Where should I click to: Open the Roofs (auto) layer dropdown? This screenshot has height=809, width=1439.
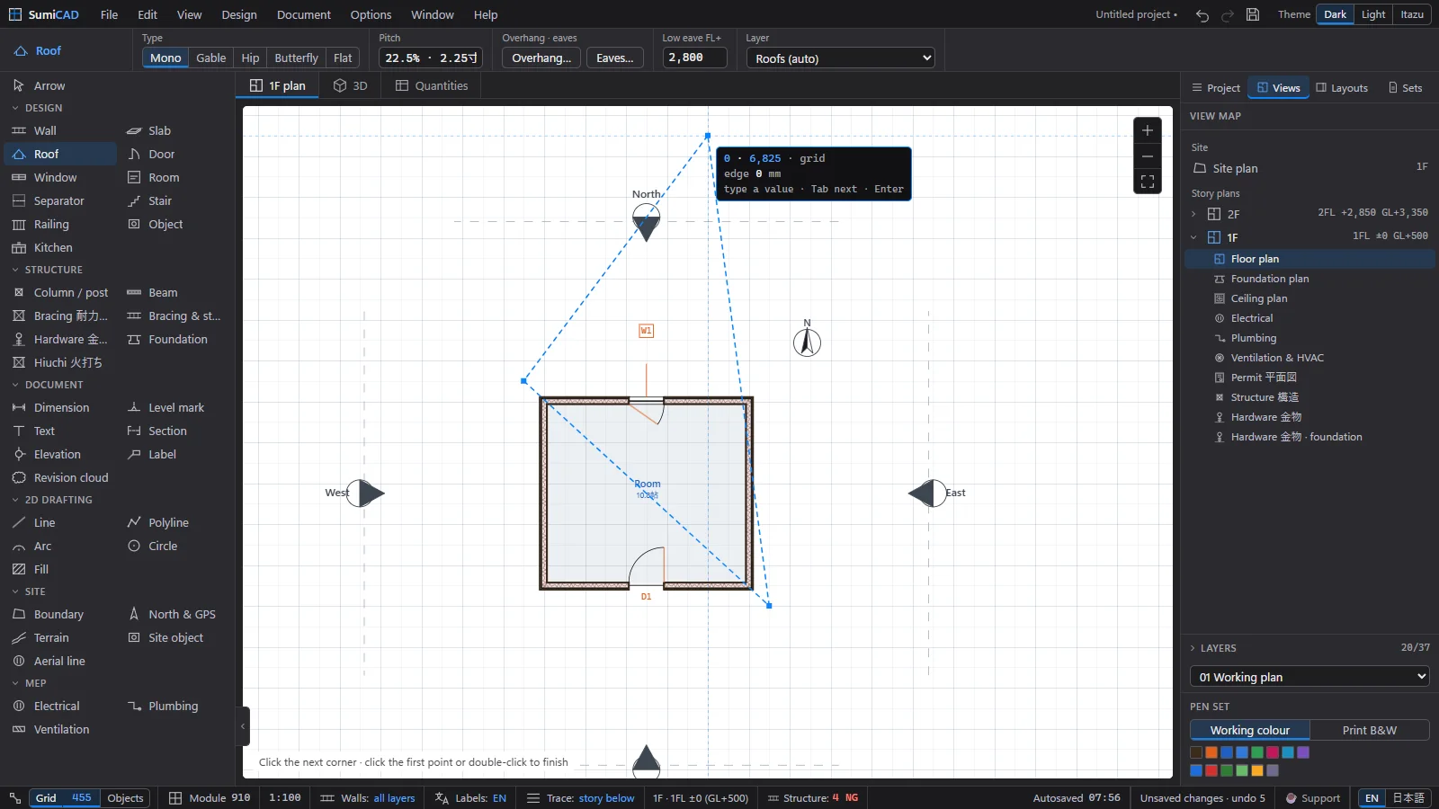(x=841, y=58)
